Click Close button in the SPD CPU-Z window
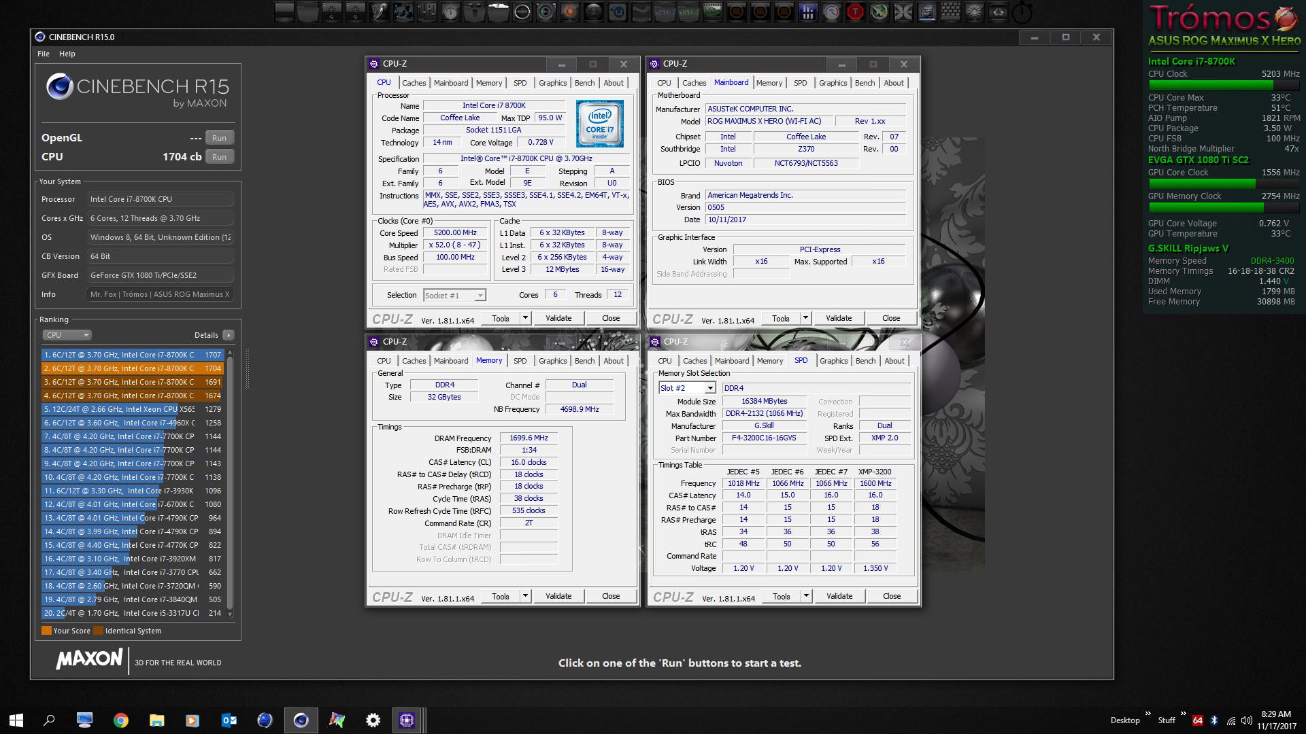This screenshot has width=1306, height=734. point(892,596)
